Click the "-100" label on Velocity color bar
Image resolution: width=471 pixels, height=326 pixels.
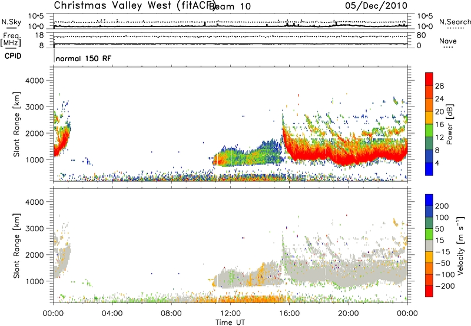[445, 275]
